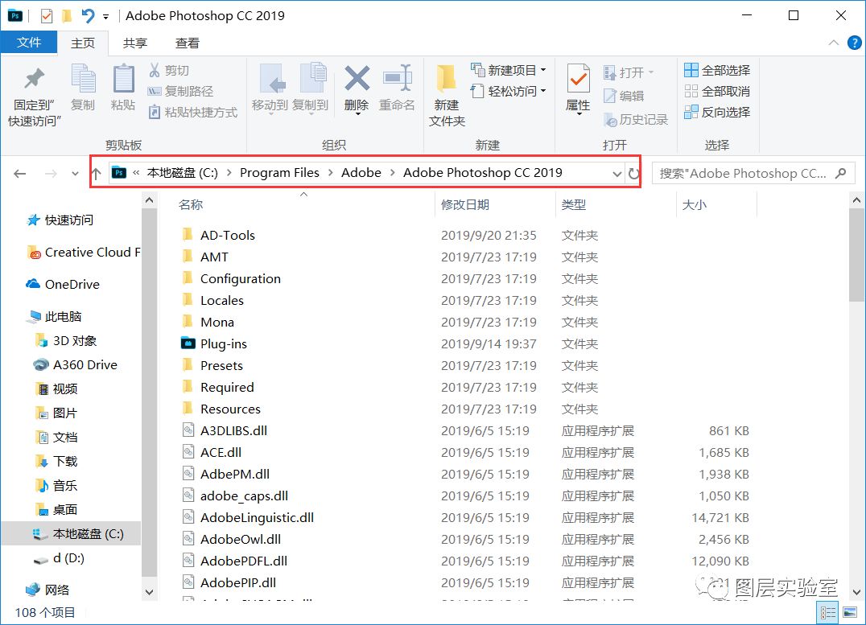Click the Up one level arrow

(x=96, y=174)
